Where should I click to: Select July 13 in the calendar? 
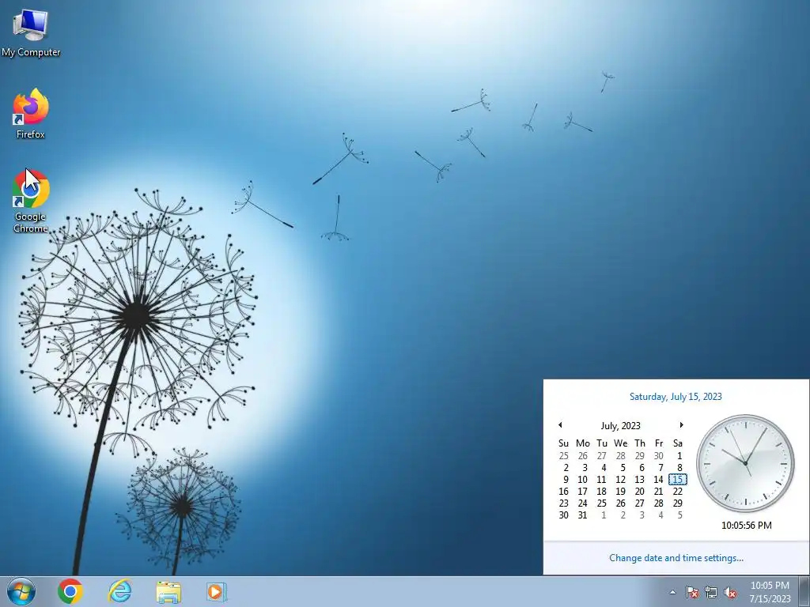point(639,480)
